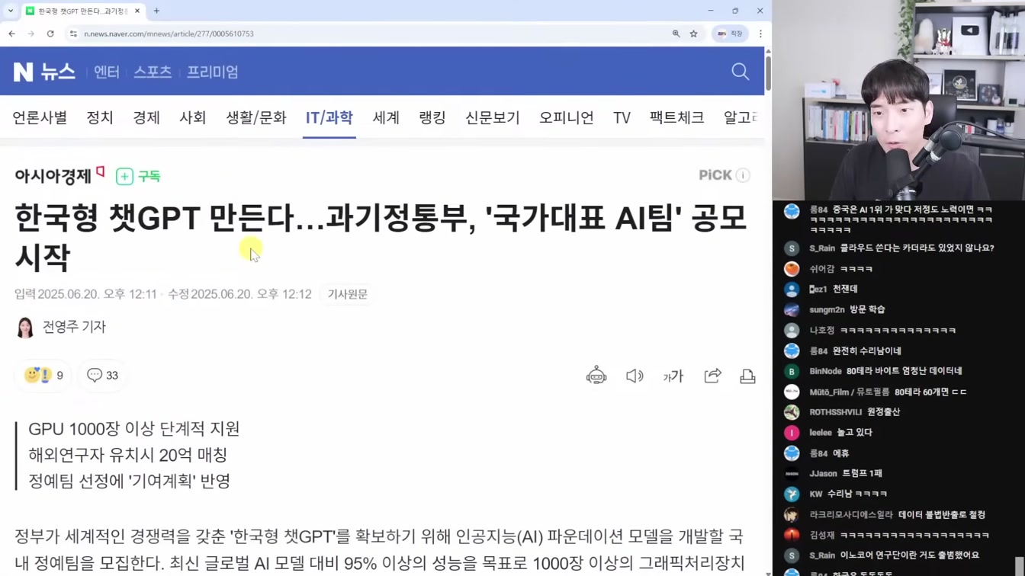Click the AI summary robot icon
Image resolution: width=1025 pixels, height=576 pixels.
(x=596, y=376)
